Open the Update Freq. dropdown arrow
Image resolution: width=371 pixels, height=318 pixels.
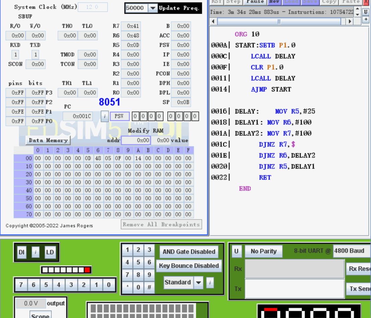(153, 8)
